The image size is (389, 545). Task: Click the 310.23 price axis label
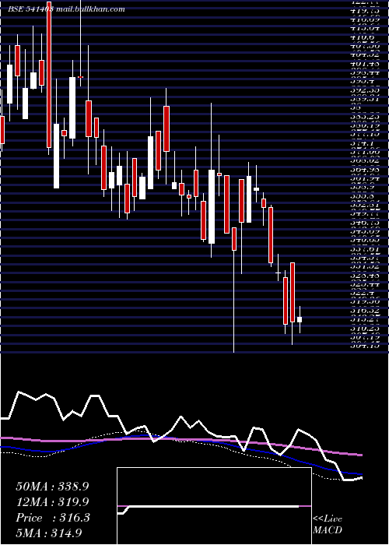(x=365, y=329)
